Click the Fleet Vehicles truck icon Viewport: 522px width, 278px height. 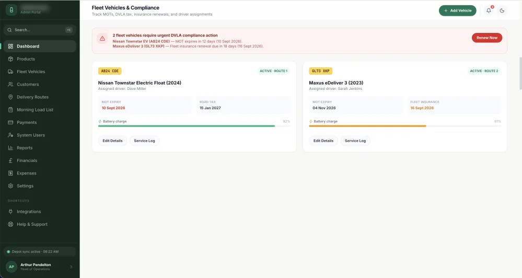10,72
